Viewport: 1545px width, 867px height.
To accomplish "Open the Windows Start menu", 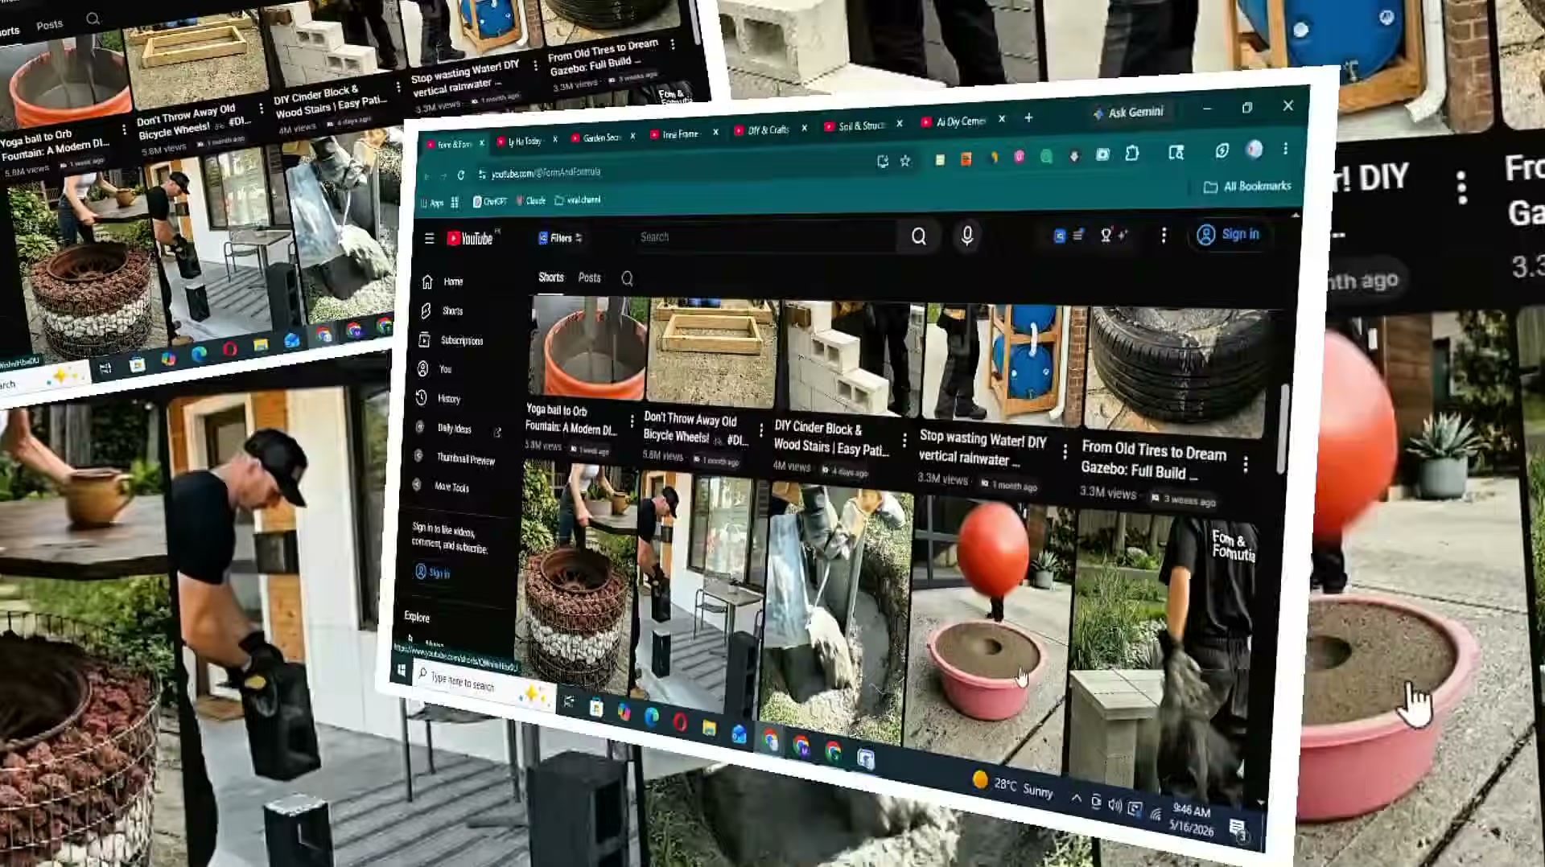I will [x=402, y=670].
